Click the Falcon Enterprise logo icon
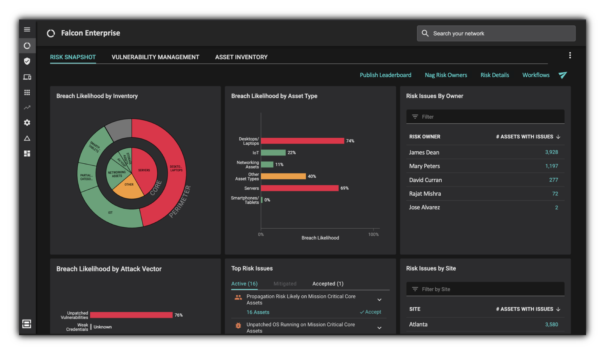Image resolution: width=605 pixels, height=354 pixels. tap(51, 33)
